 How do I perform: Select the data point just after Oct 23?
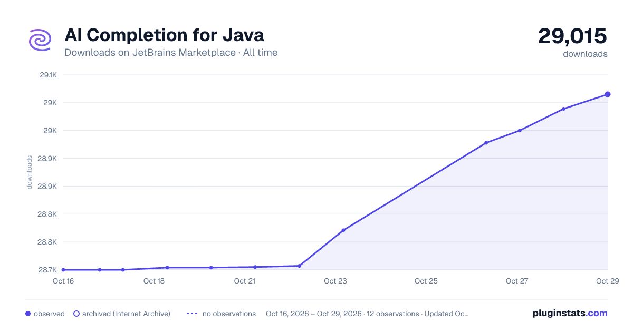click(x=343, y=230)
